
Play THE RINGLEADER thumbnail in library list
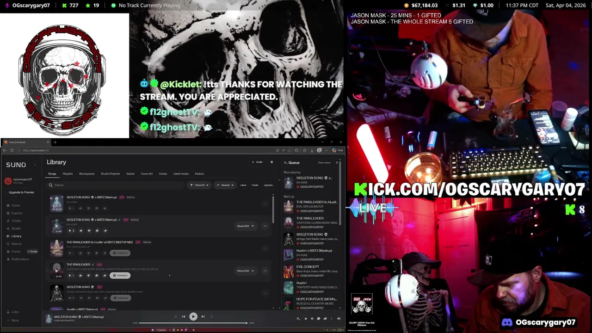click(56, 270)
